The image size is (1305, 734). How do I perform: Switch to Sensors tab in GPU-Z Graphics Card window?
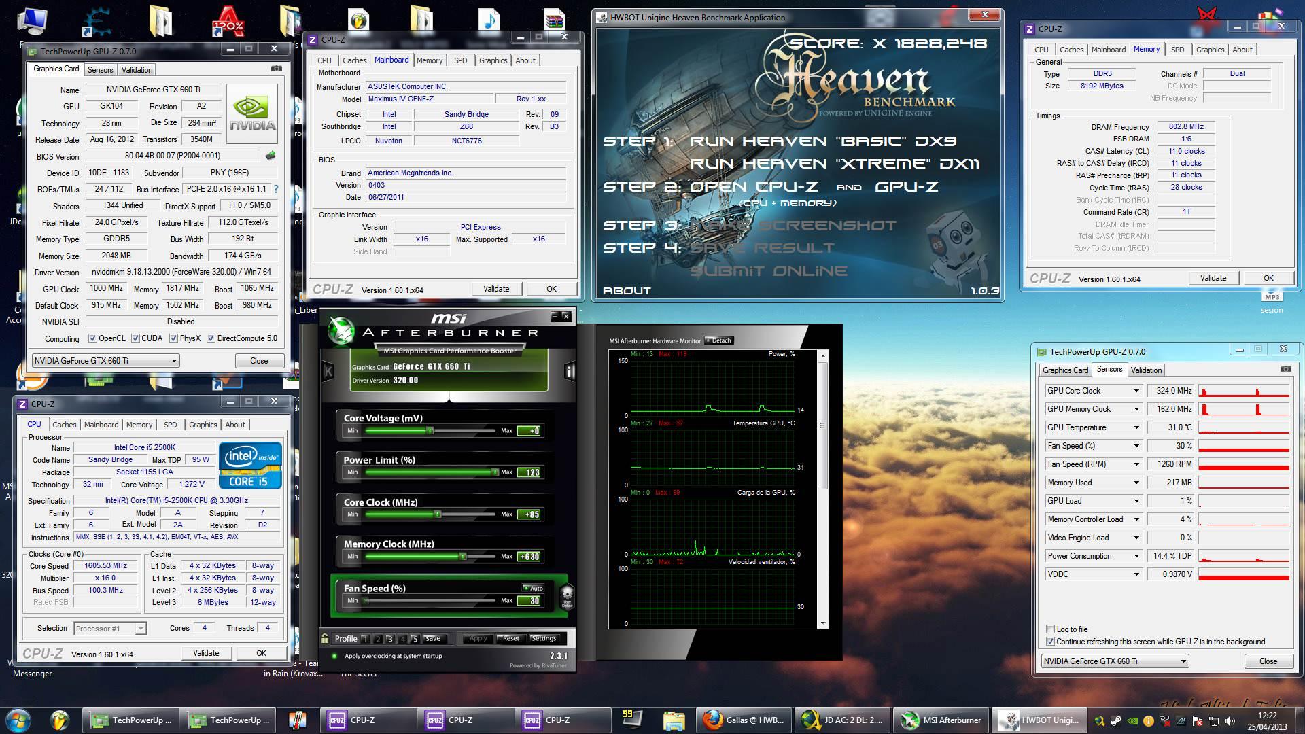(x=101, y=70)
